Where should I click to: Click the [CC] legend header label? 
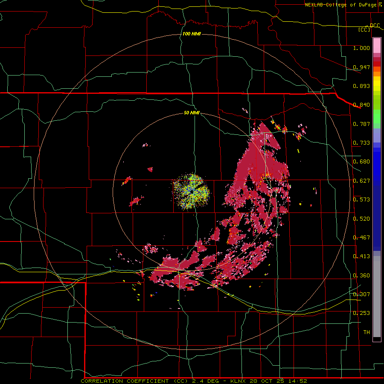pos(364,29)
